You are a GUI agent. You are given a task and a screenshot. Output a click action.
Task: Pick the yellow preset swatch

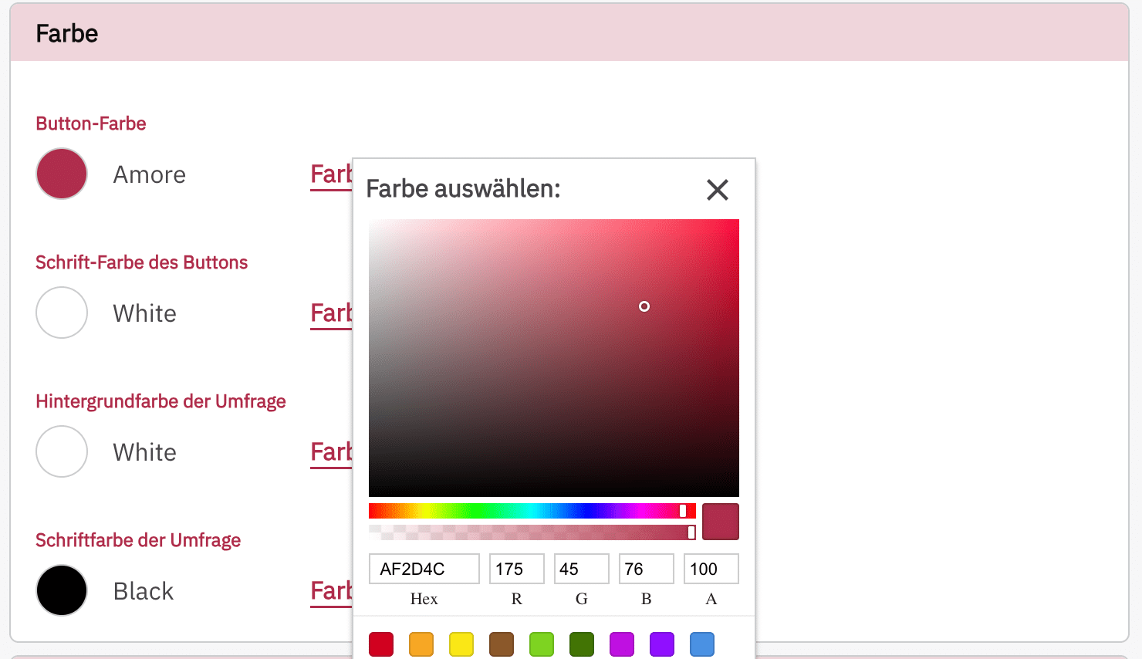pyautogui.click(x=461, y=644)
